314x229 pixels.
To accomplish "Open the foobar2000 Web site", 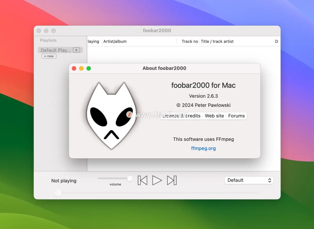I will [x=214, y=116].
